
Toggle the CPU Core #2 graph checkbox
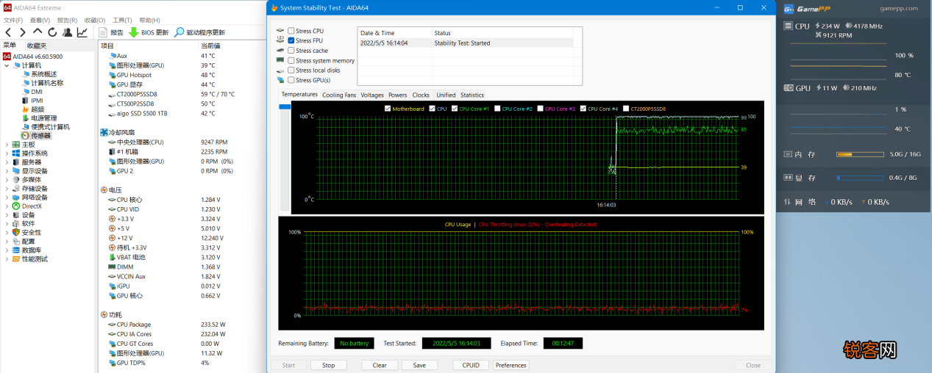tap(498, 109)
